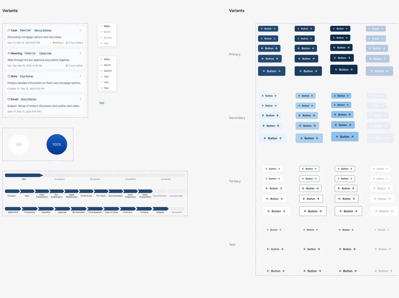Open the kebab menu on the Note card
This screenshot has height=298, width=399.
click(x=80, y=76)
